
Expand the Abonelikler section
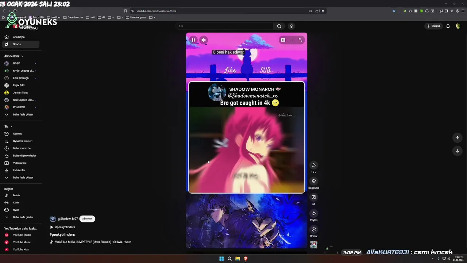tap(14, 56)
